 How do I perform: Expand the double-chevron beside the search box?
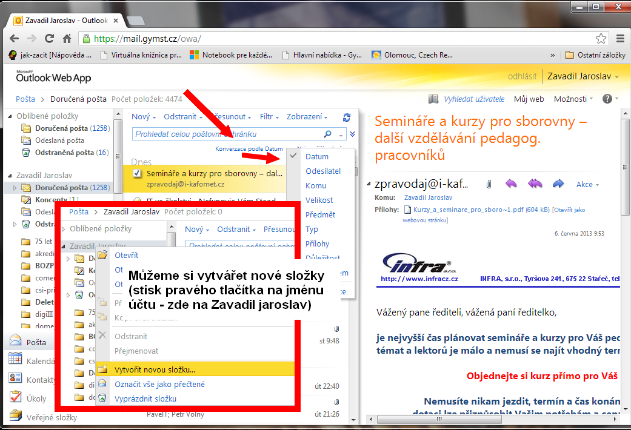click(x=353, y=134)
